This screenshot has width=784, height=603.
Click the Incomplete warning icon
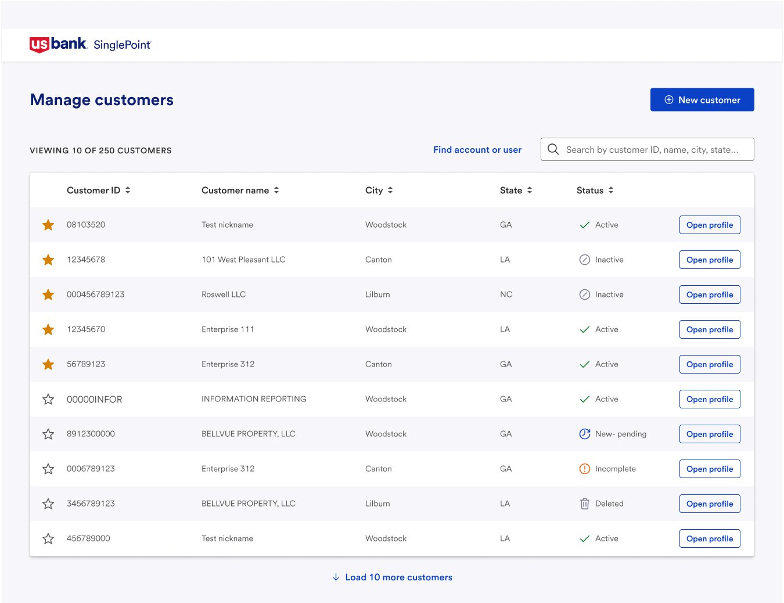(585, 469)
